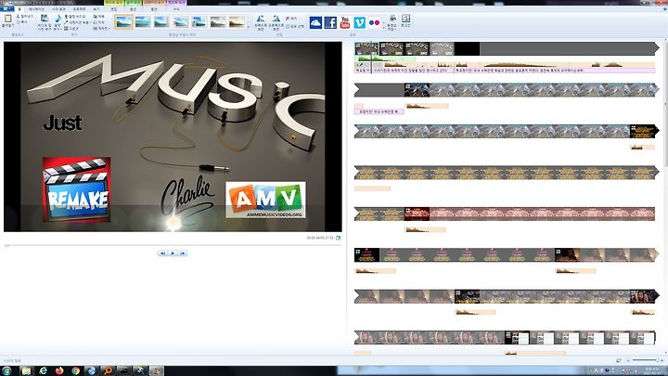This screenshot has height=376, width=668.
Task: Open the orange Narration Tools Options tab
Action: [x=154, y=8]
